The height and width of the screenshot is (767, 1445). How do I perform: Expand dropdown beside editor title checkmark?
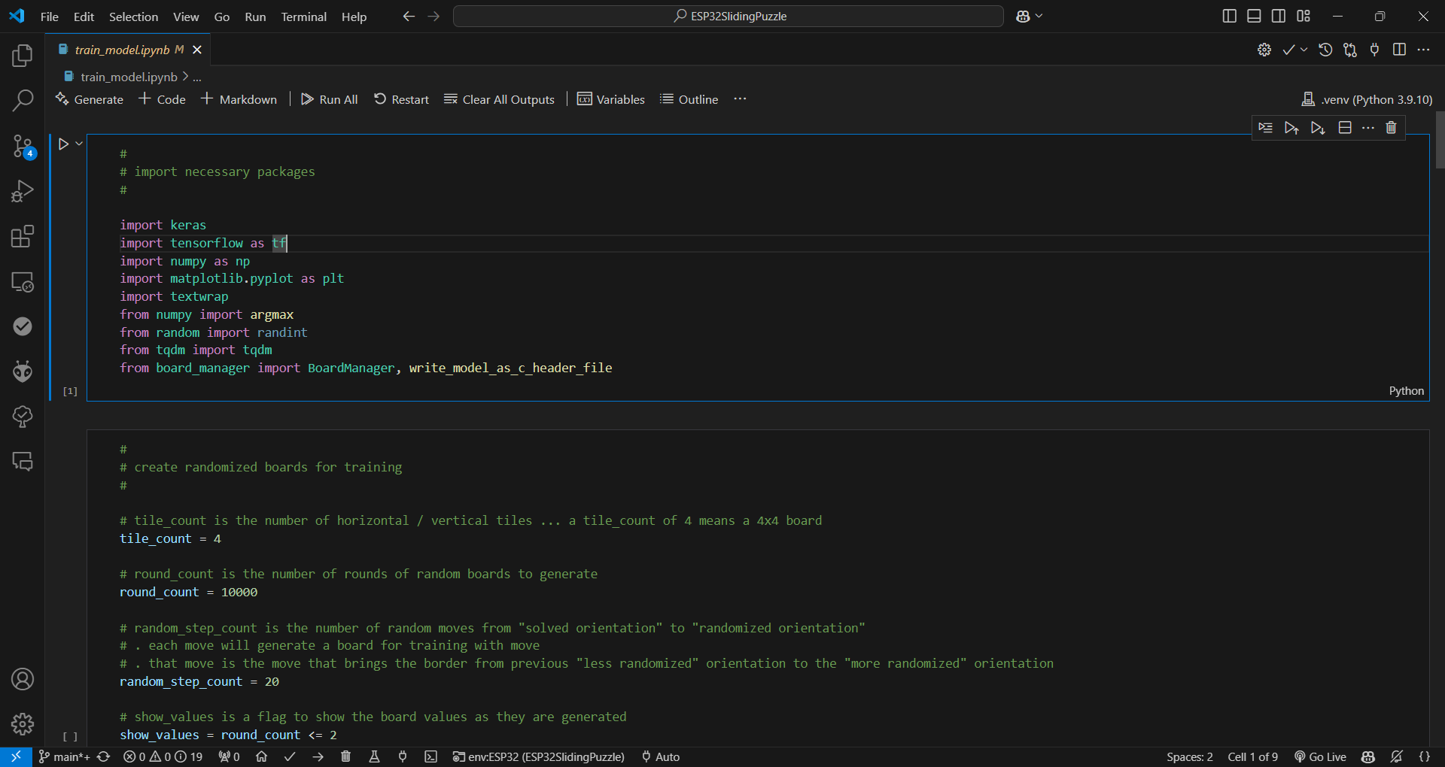[x=1304, y=50]
